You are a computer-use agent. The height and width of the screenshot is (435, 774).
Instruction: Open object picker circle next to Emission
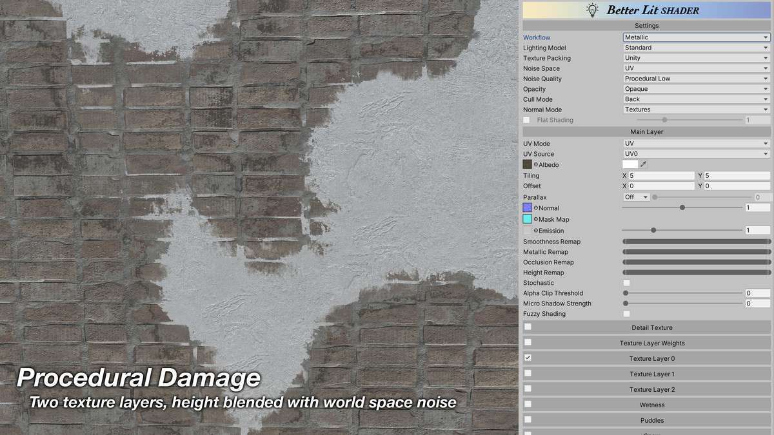[x=536, y=230]
